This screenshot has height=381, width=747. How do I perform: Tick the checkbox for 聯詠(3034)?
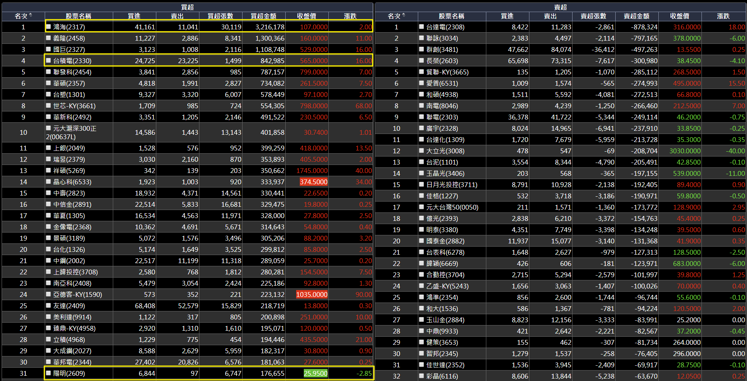[x=421, y=38]
